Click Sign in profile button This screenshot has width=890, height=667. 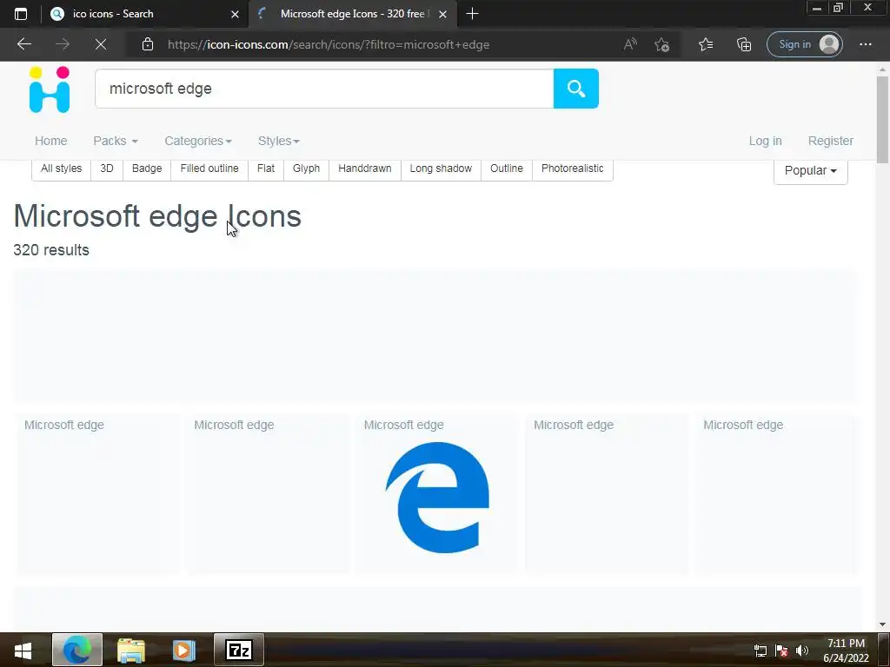(804, 44)
